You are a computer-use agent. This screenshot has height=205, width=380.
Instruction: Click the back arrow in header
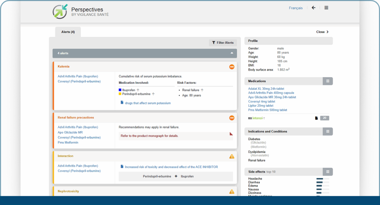click(x=313, y=8)
